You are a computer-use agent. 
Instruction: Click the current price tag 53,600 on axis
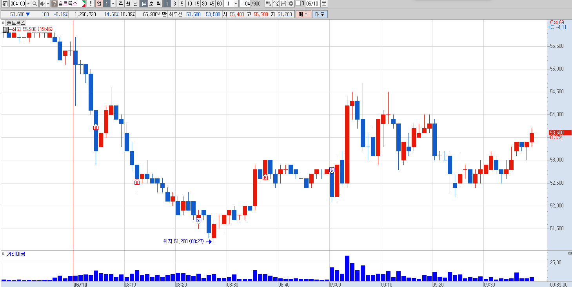pyautogui.click(x=559, y=133)
